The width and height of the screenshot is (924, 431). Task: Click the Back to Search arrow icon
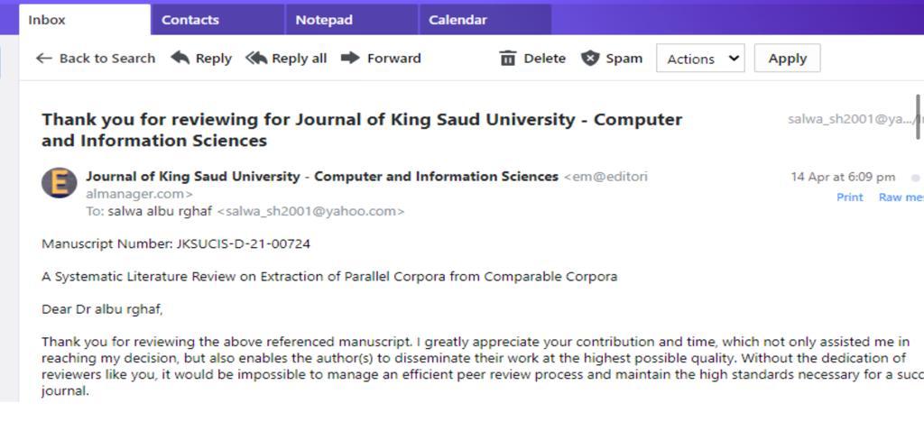pyautogui.click(x=43, y=59)
